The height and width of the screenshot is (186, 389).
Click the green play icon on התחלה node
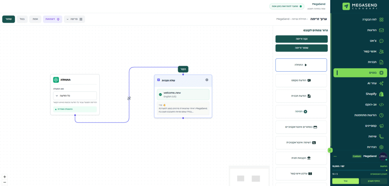click(x=56, y=80)
